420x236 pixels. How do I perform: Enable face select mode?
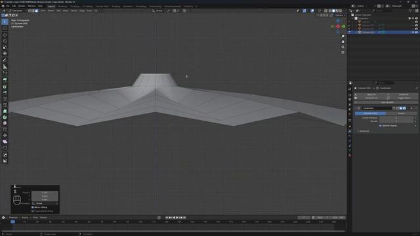coord(37,10)
